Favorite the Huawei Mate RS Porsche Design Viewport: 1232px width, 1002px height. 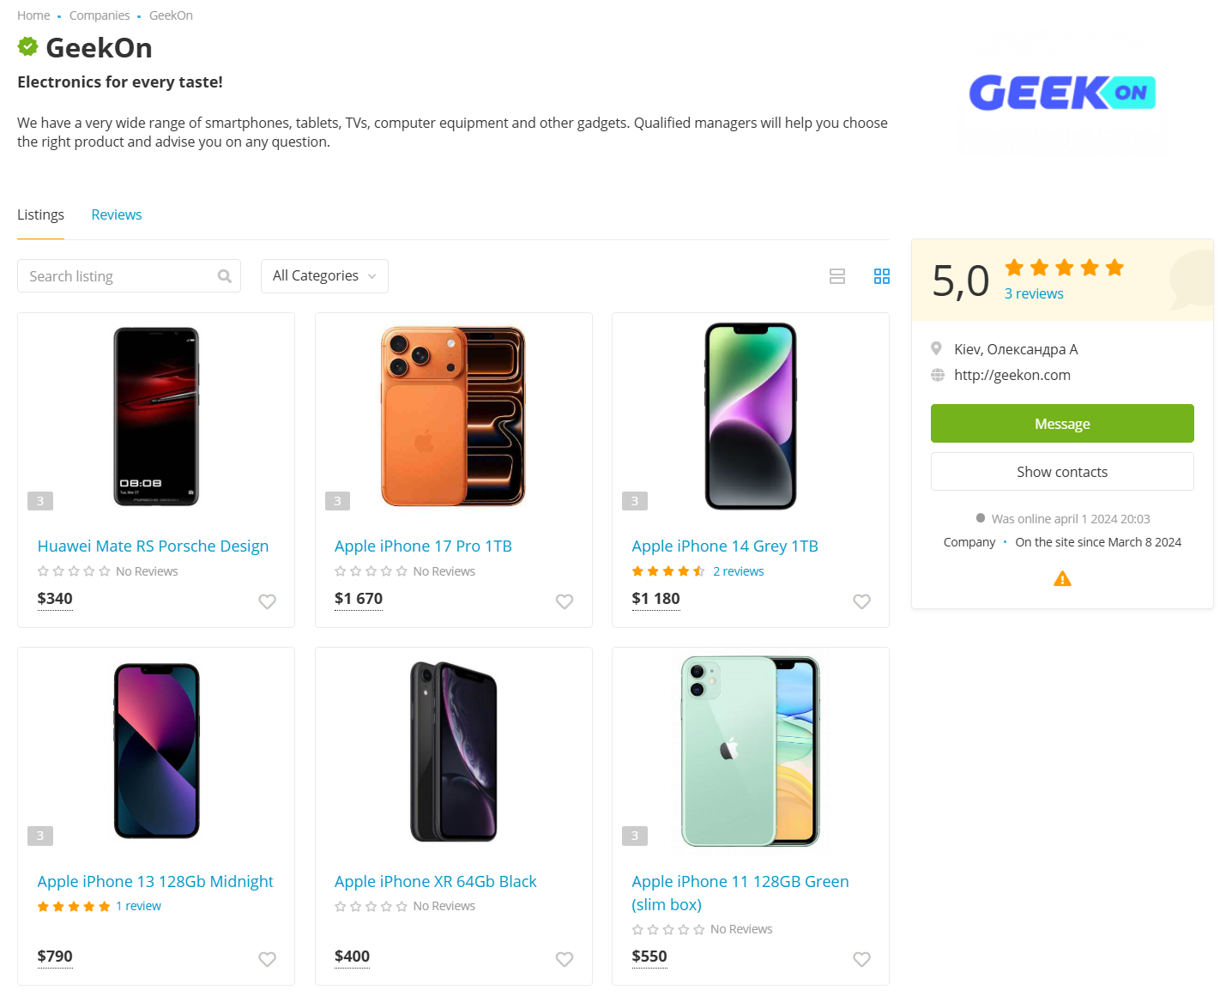pyautogui.click(x=267, y=601)
